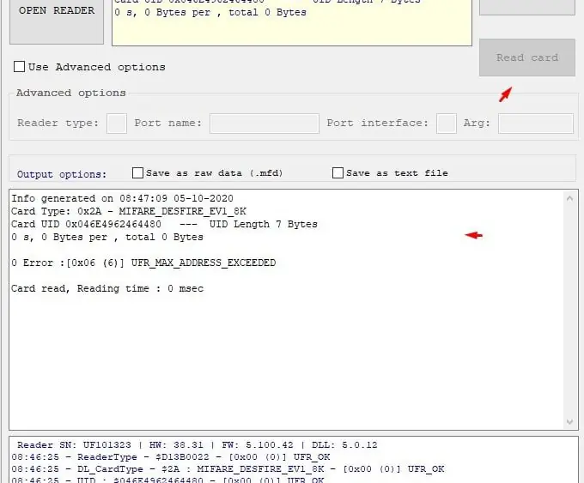Click the UFR_MAX_ADDRESS_EXCEEDED error line
The width and height of the screenshot is (584, 483).
[143, 263]
